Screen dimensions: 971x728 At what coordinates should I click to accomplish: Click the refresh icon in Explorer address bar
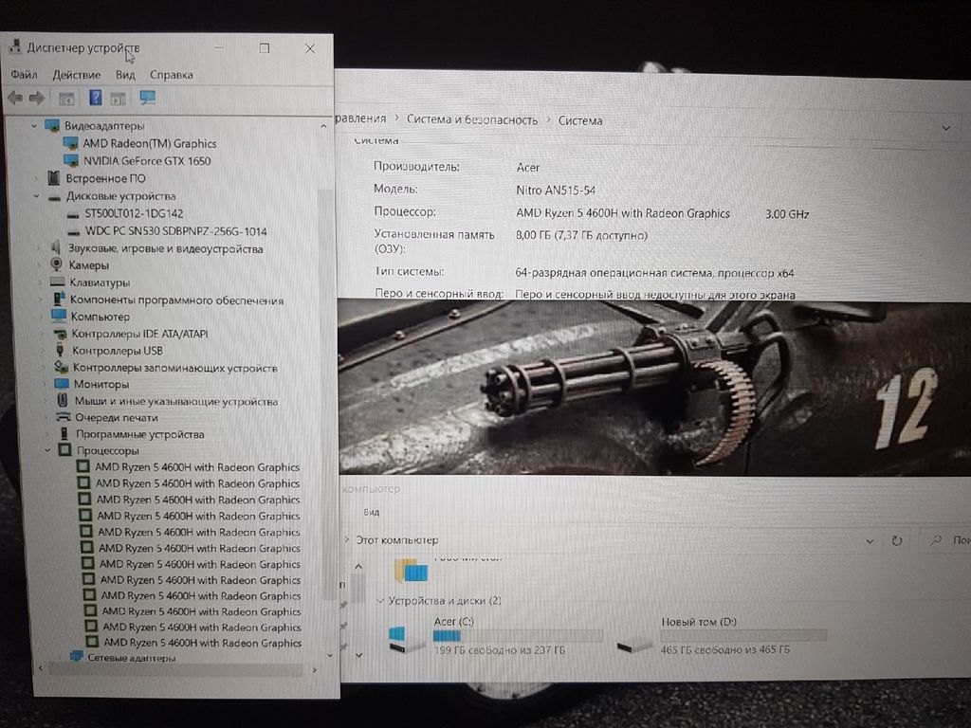[896, 540]
